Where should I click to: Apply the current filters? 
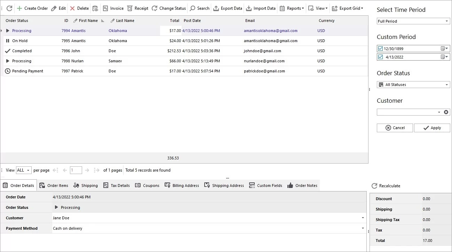pos(432,128)
